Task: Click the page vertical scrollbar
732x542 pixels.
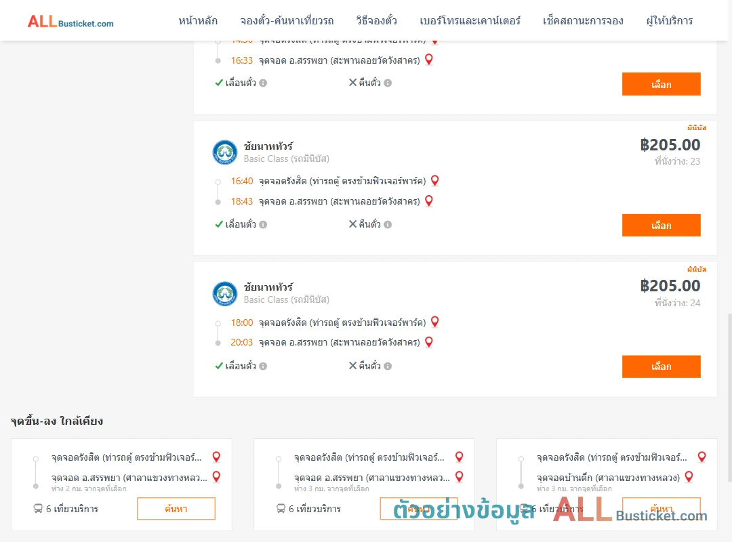Action: (x=729, y=397)
